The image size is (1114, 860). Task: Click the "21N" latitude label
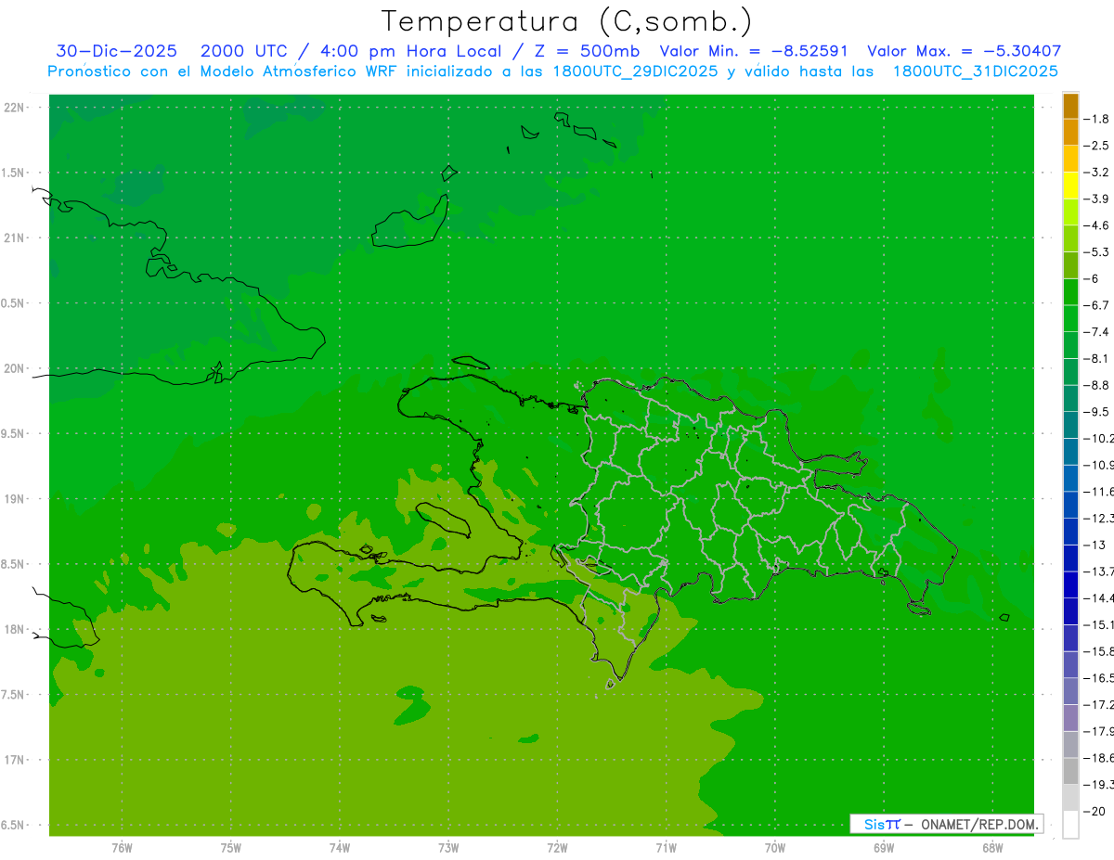coord(14,238)
